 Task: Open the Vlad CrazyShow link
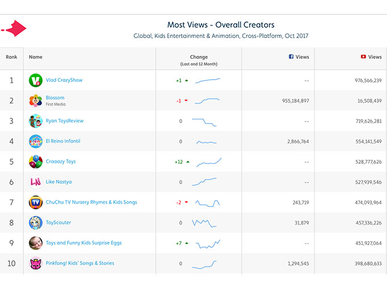(x=64, y=80)
